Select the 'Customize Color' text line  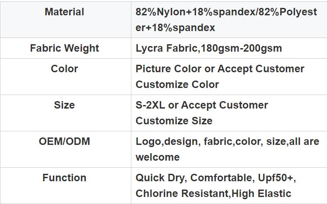coord(177,84)
